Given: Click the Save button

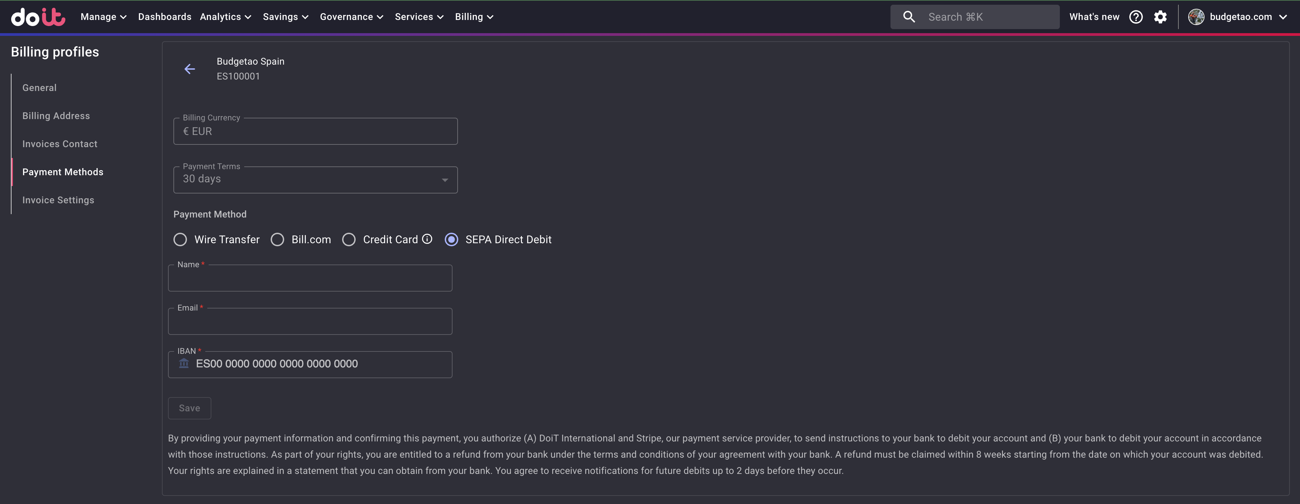Looking at the screenshot, I should pos(189,408).
